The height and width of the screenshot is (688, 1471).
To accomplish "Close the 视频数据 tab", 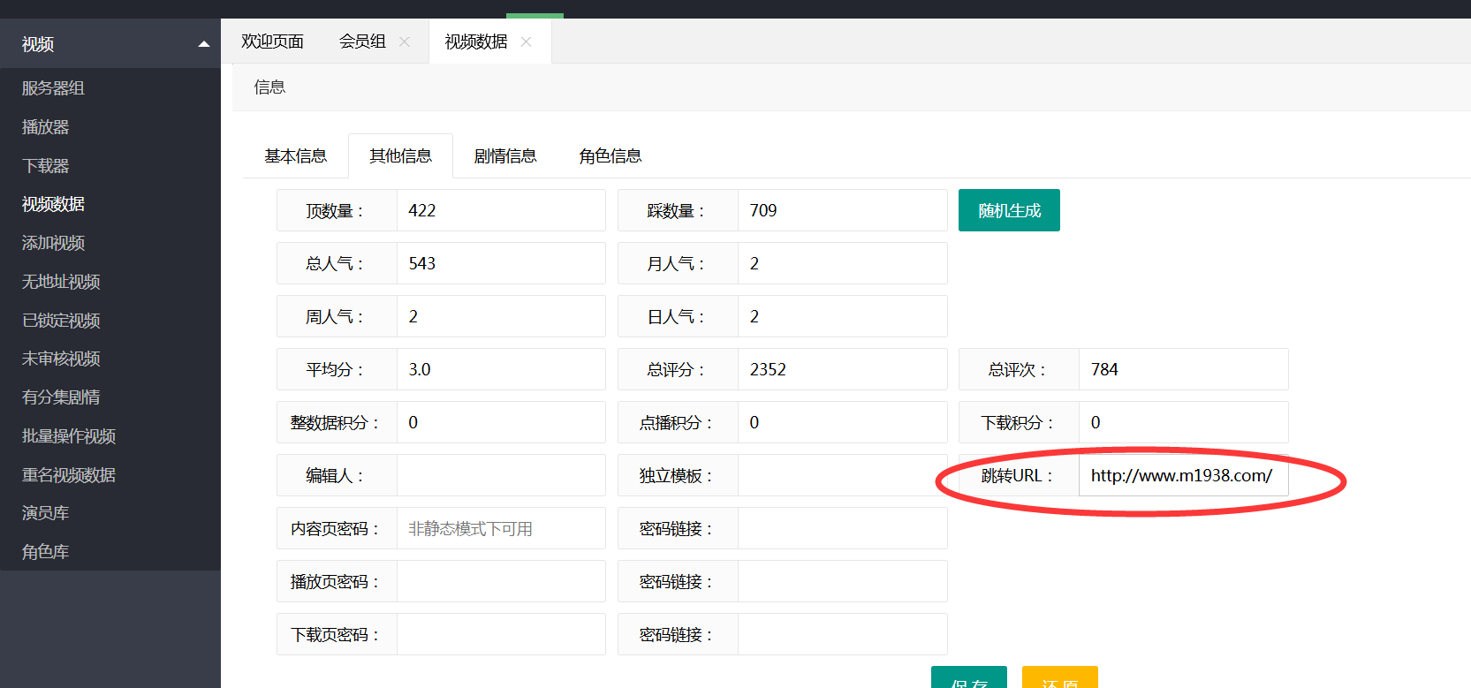I will (x=527, y=42).
